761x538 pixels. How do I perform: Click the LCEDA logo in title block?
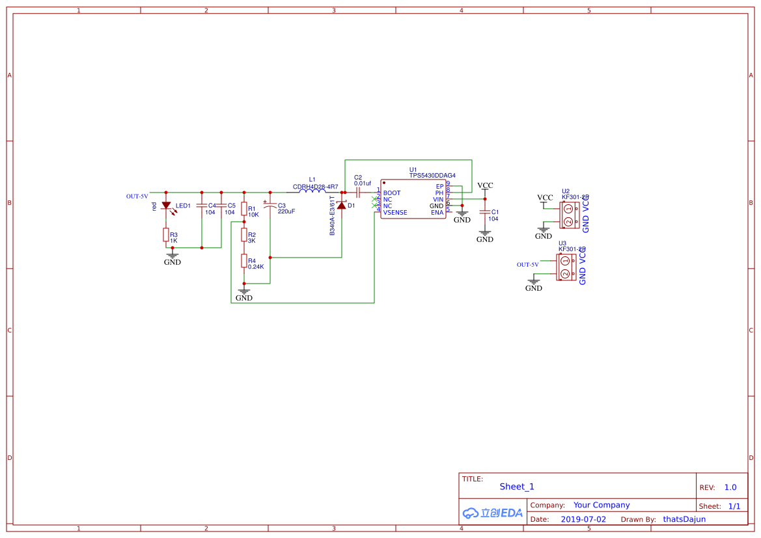pos(493,513)
